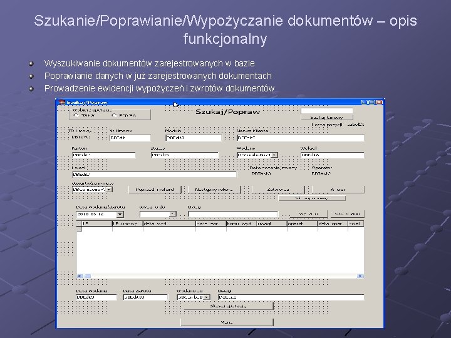Click the Szukaj umowy button
Image resolution: width=451 pixels, height=338 pixels.
327,117
